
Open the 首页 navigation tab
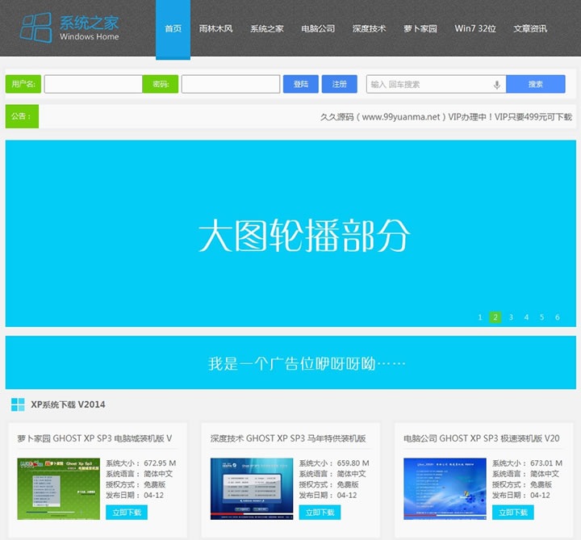point(173,29)
